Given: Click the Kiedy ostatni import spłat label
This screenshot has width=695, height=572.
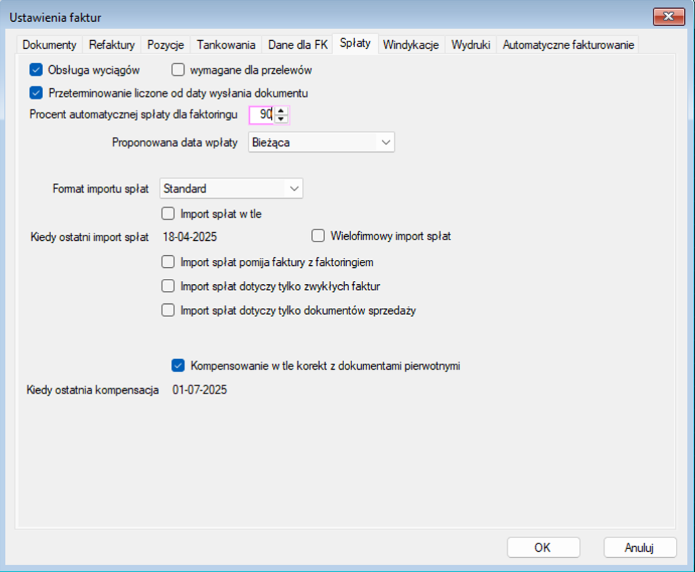Looking at the screenshot, I should point(90,237).
